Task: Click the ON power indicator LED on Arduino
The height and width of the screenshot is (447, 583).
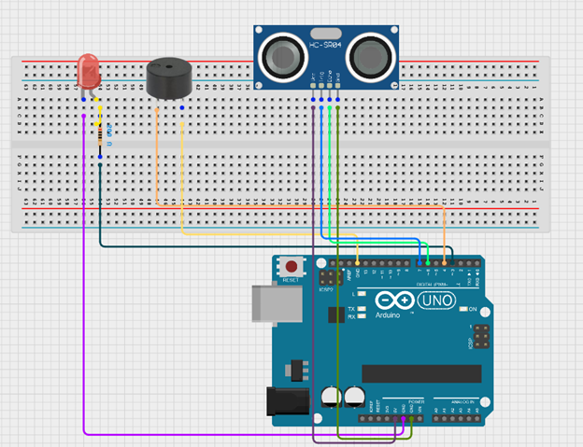Action: pos(463,309)
